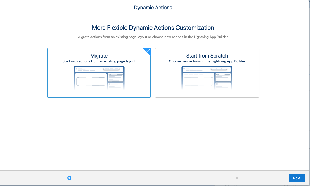The width and height of the screenshot is (310, 186).
Task: Click 'Choose new actions in the Lightning App Builder'
Action: coord(207,61)
